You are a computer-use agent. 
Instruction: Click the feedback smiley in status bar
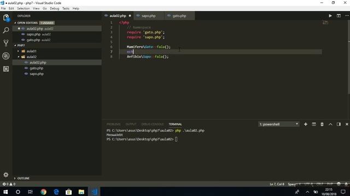[339, 184]
